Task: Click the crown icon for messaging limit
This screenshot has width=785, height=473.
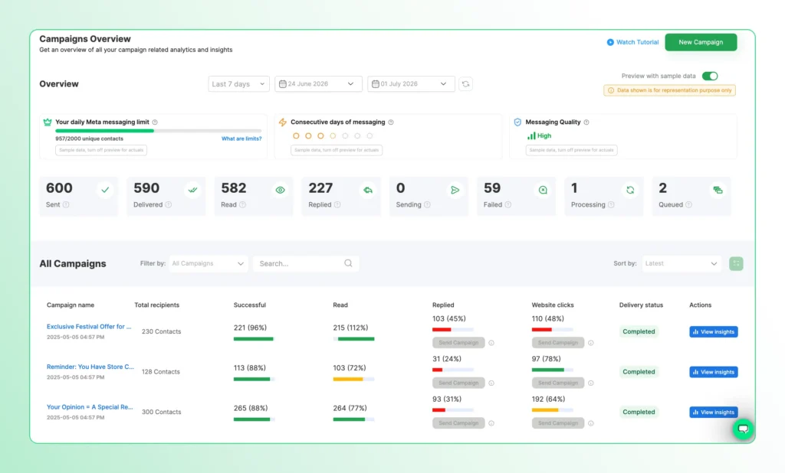Action: tap(48, 122)
